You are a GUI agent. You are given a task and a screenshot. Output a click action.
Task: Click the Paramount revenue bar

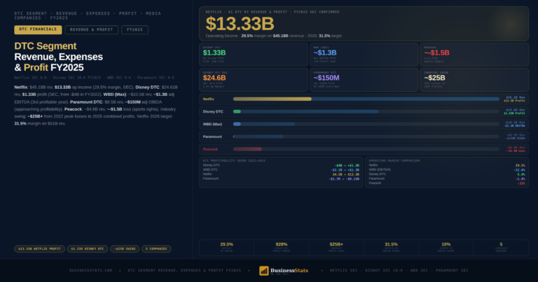258,136
